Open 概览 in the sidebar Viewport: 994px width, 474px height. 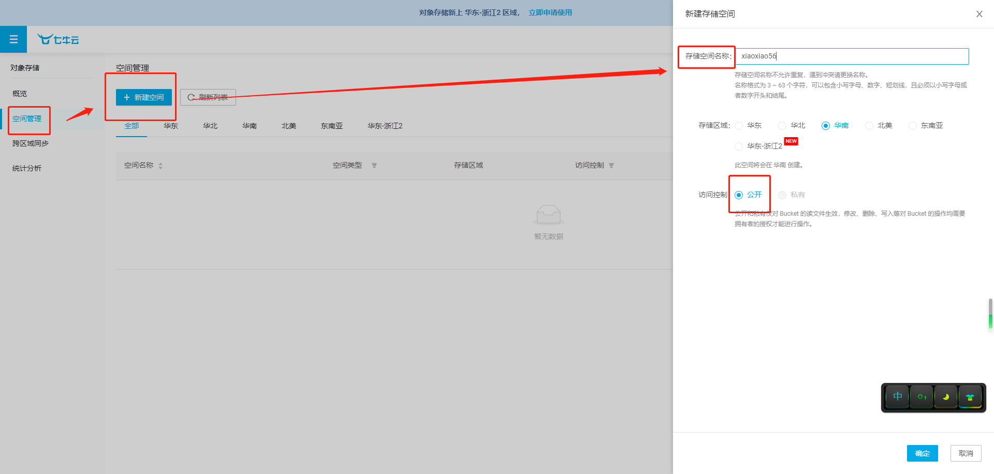point(20,94)
